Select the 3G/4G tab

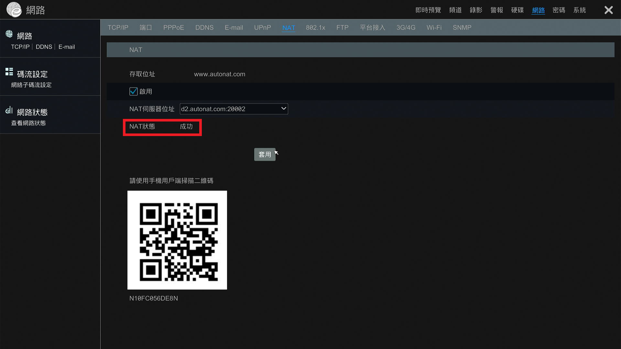[406, 27]
